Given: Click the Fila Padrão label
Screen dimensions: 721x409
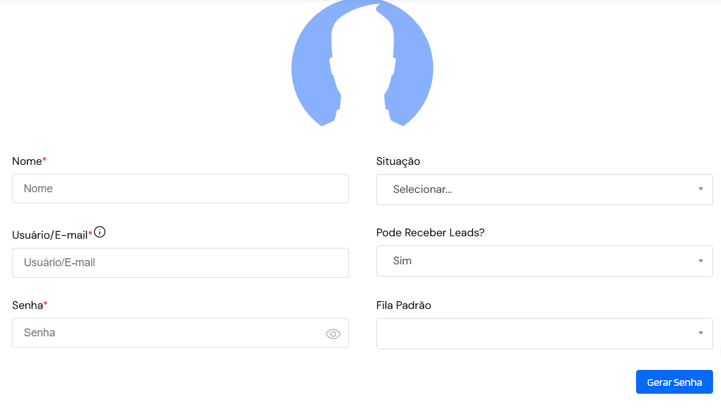Looking at the screenshot, I should point(404,305).
